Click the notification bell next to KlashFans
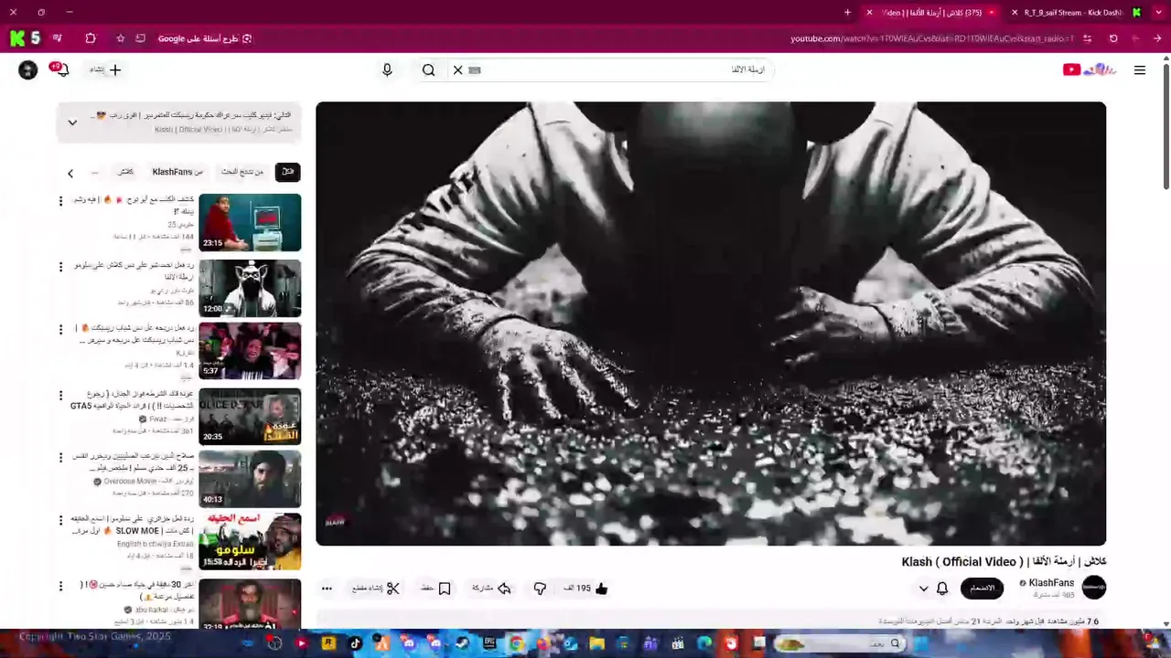This screenshot has height=658, width=1171. point(942,589)
